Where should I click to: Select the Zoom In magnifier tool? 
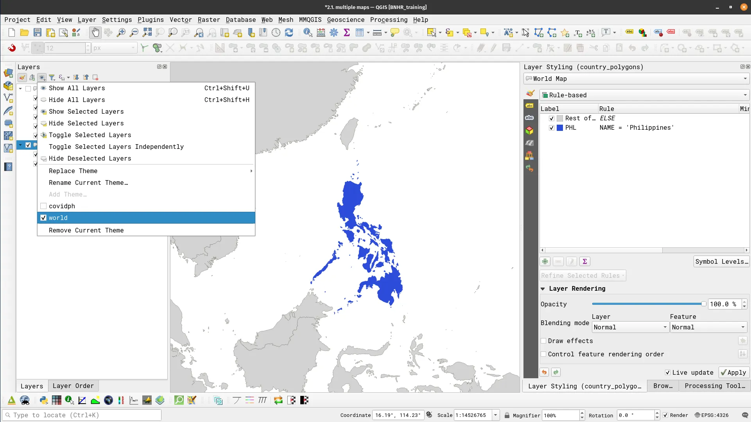(x=121, y=32)
